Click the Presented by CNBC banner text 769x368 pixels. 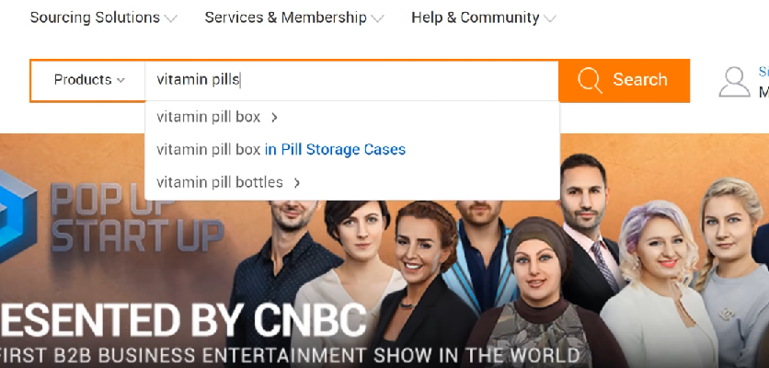pos(183,321)
